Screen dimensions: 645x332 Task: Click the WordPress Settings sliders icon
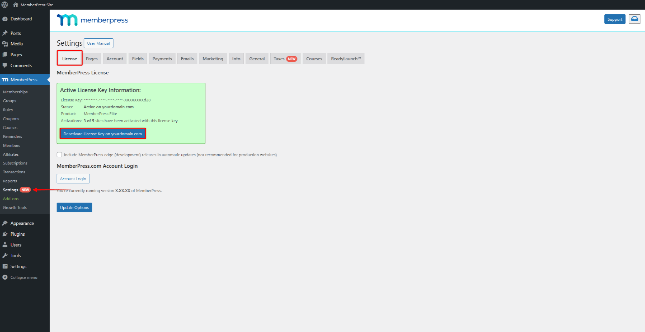5,266
